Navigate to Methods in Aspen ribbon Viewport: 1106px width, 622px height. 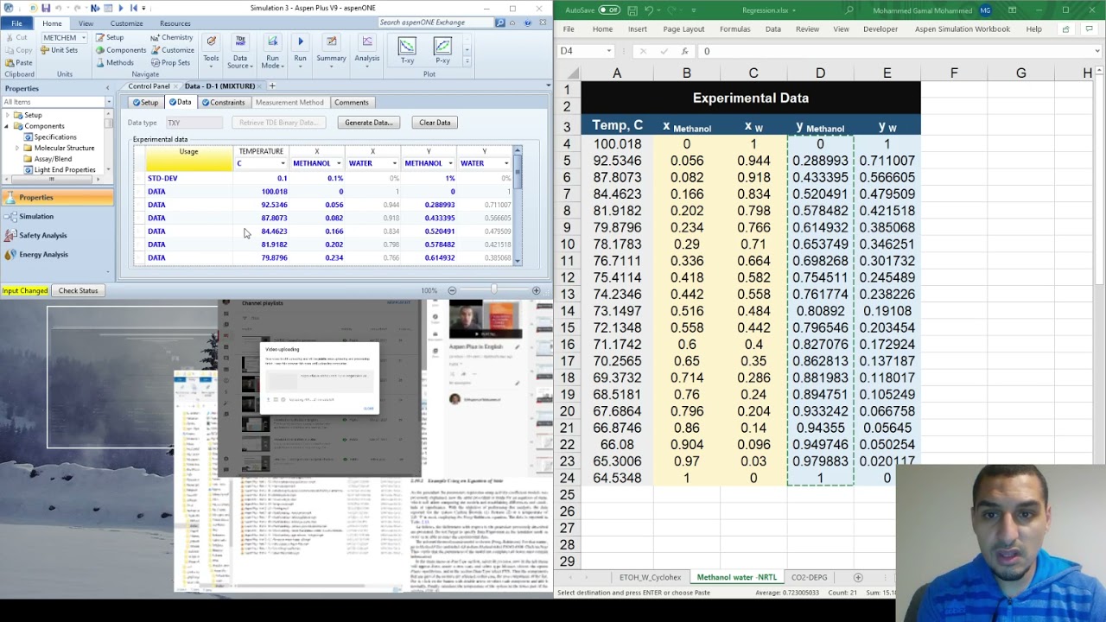pos(114,63)
